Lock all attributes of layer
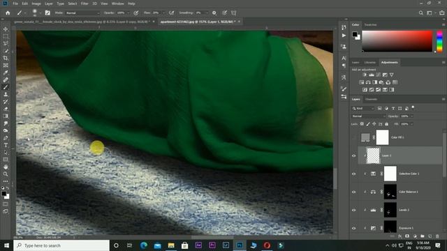The height and width of the screenshot is (251, 447). click(x=386, y=124)
